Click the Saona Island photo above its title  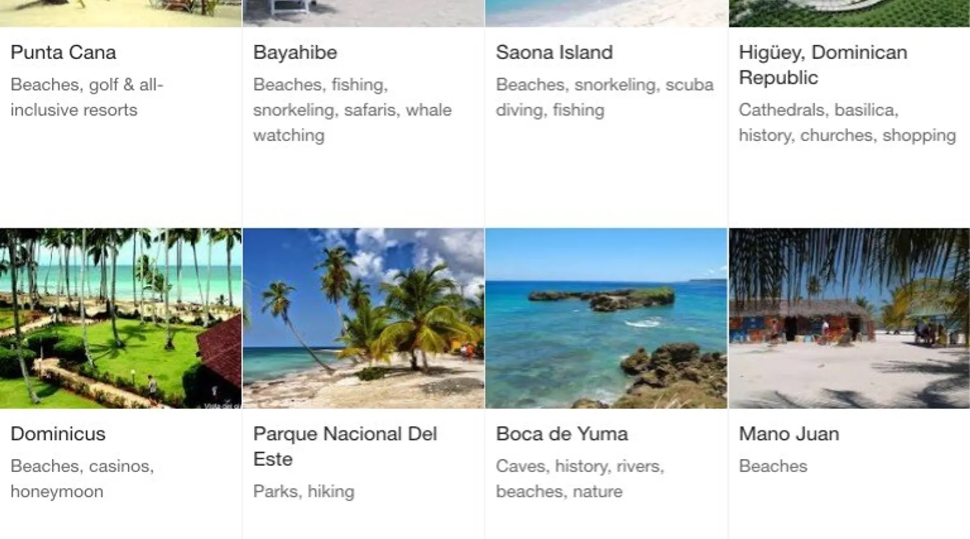pos(606,13)
